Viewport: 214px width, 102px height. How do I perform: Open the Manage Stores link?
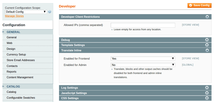coord(14,16)
